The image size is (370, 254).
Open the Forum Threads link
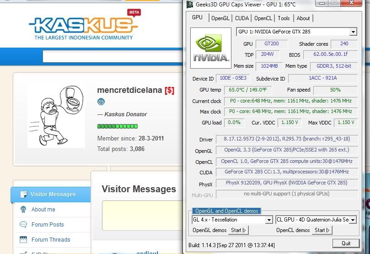click(51, 240)
